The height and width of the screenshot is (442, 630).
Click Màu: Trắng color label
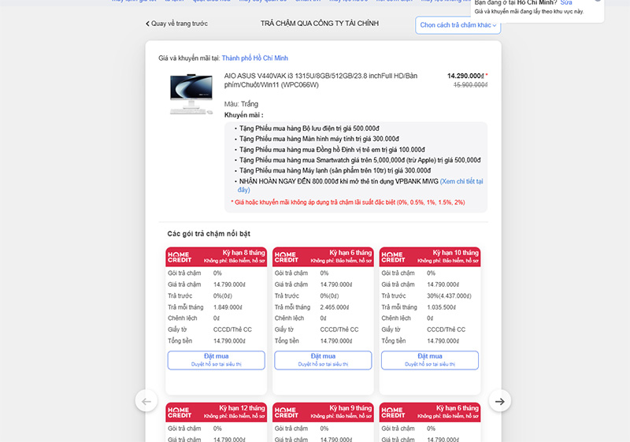pyautogui.click(x=241, y=104)
